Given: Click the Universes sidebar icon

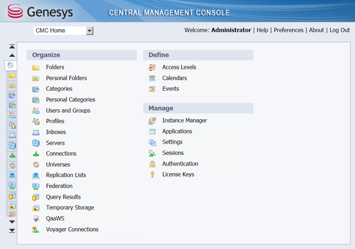Looking at the screenshot, I should click(12, 166).
